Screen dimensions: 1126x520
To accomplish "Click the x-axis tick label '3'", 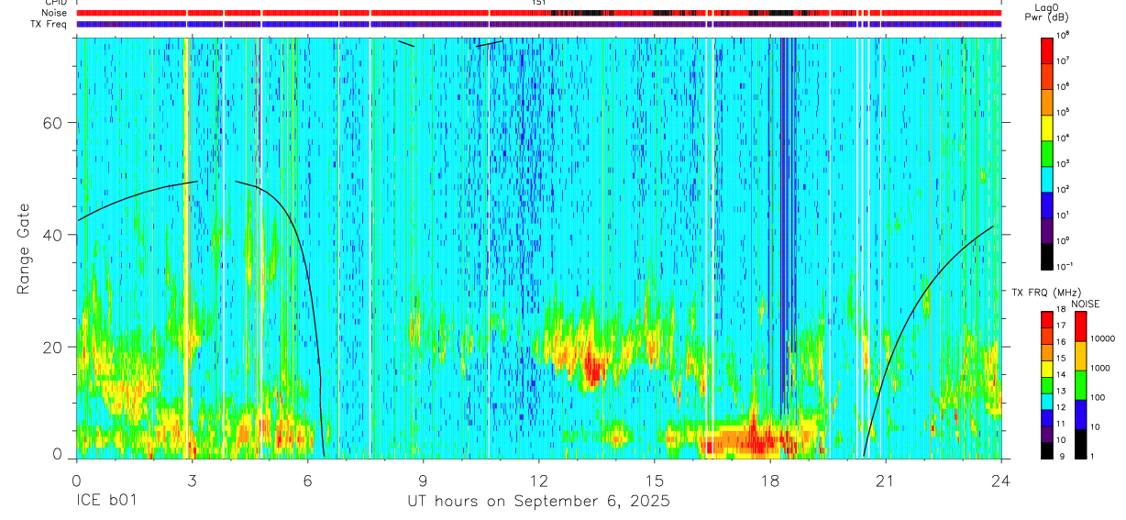I will pos(192,481).
